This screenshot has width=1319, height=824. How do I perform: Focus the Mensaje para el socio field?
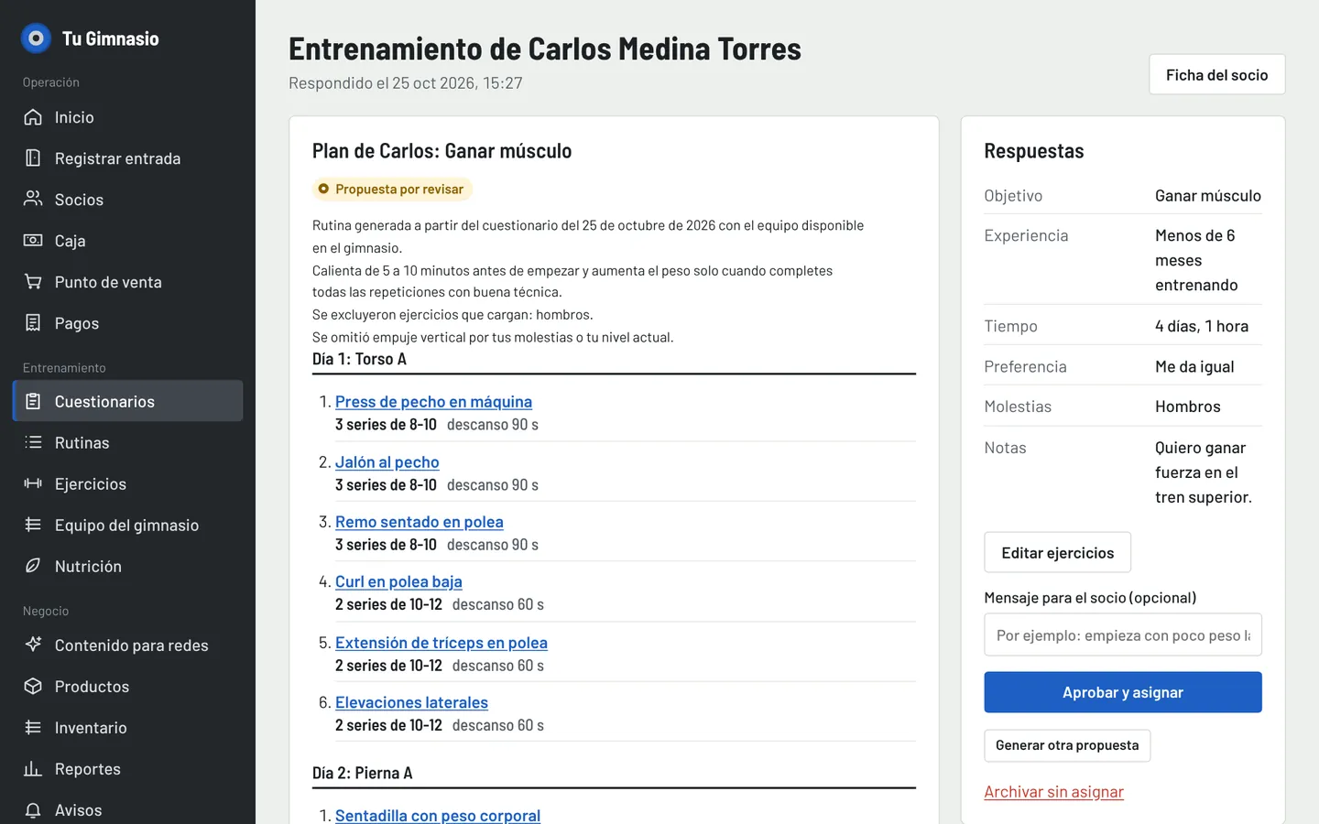pos(1123,634)
